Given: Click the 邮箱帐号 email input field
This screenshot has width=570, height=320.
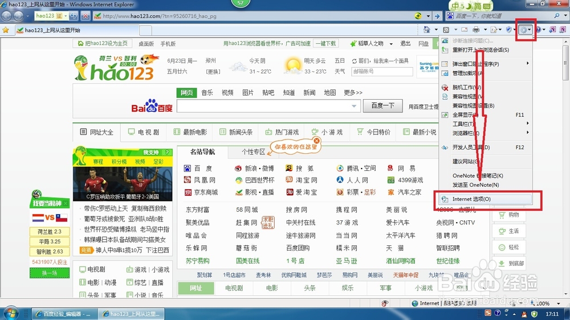Looking at the screenshot, I should (382, 72).
